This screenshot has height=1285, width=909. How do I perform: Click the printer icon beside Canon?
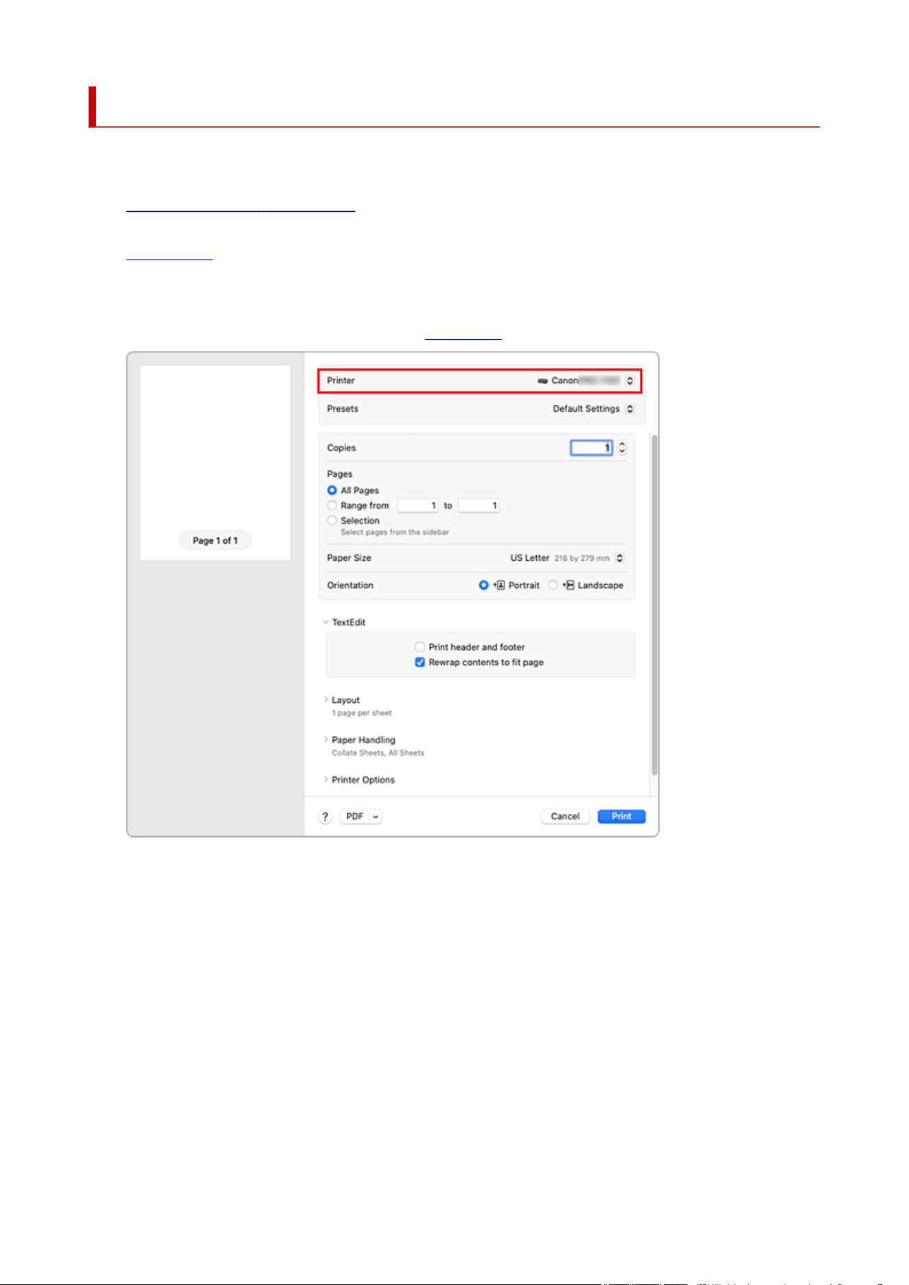tap(543, 380)
